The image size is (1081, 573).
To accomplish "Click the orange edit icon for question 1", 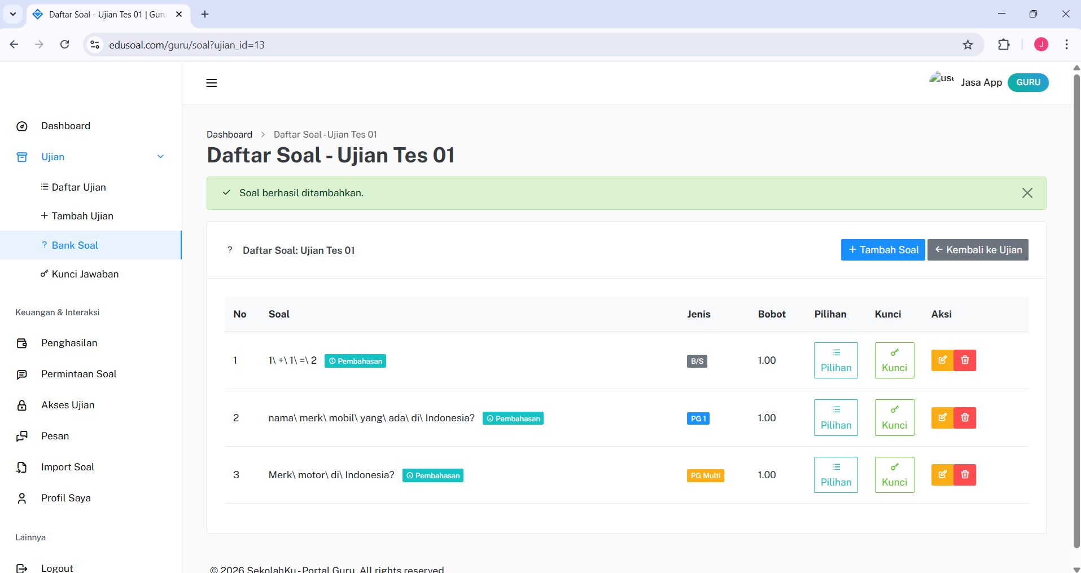I will tap(942, 360).
